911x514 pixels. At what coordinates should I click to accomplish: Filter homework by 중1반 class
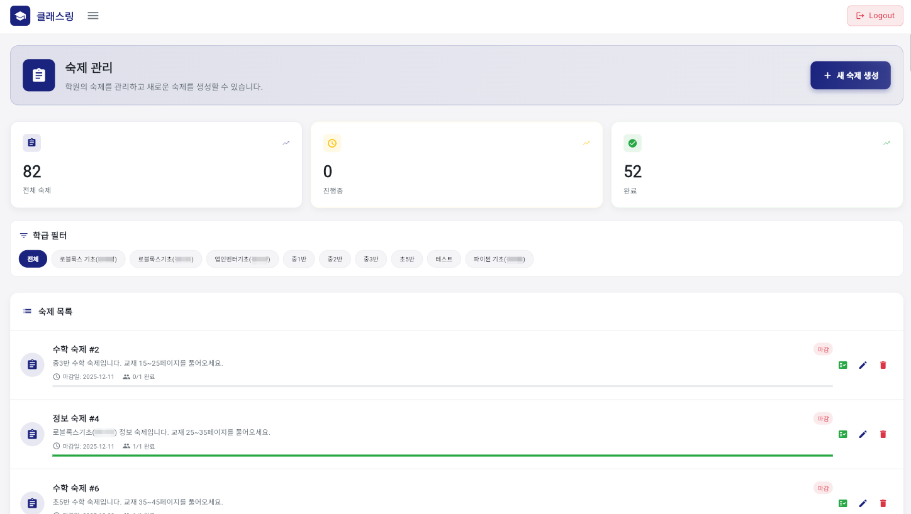(299, 259)
